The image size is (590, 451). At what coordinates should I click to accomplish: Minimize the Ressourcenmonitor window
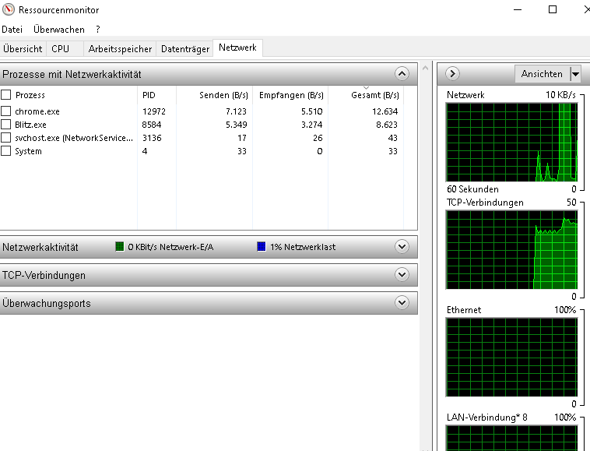pyautogui.click(x=518, y=9)
